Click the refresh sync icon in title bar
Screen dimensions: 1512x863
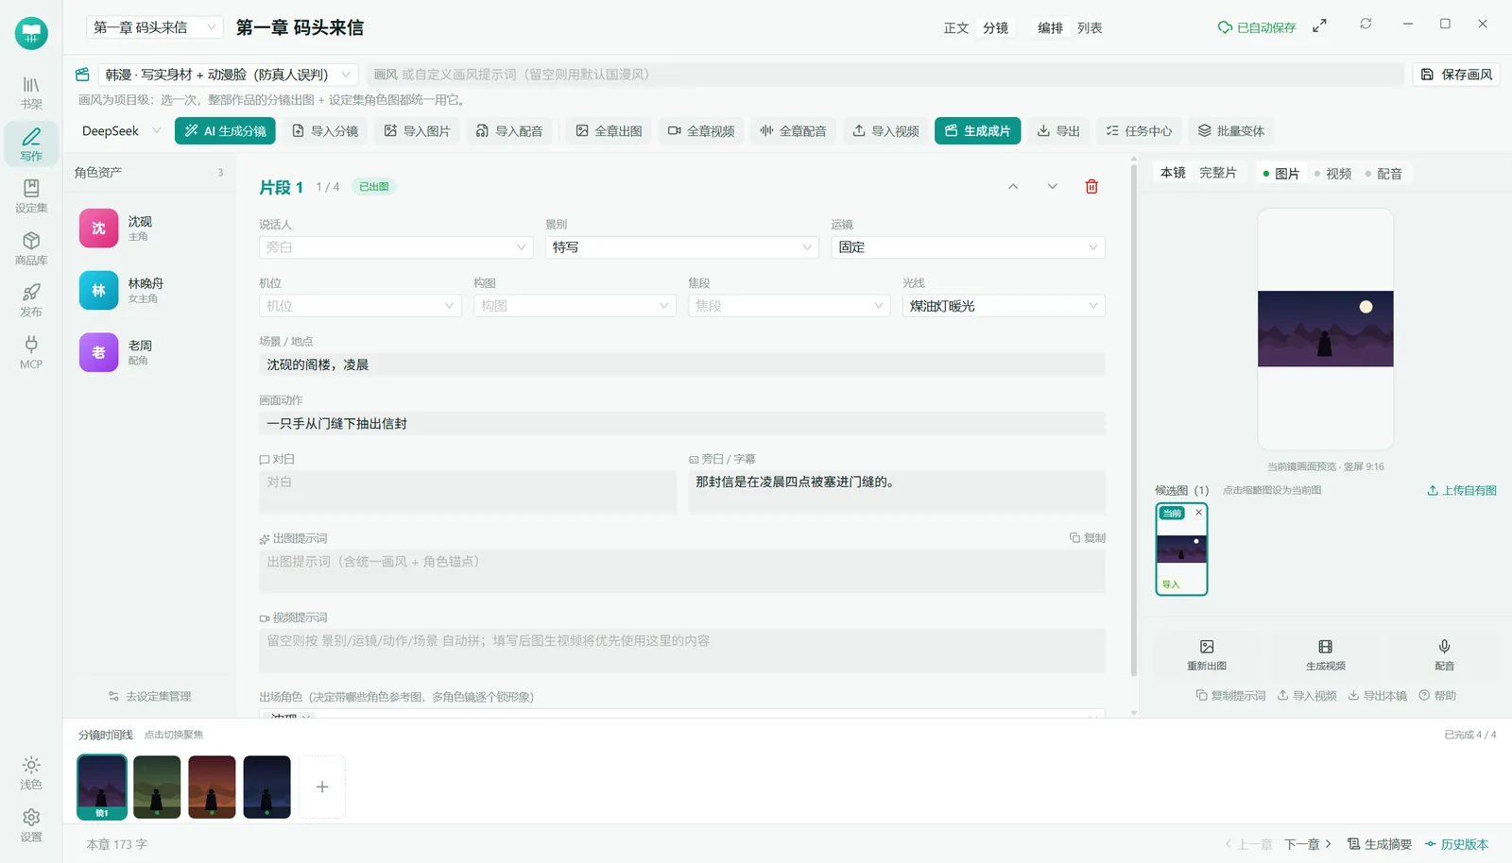tap(1366, 24)
